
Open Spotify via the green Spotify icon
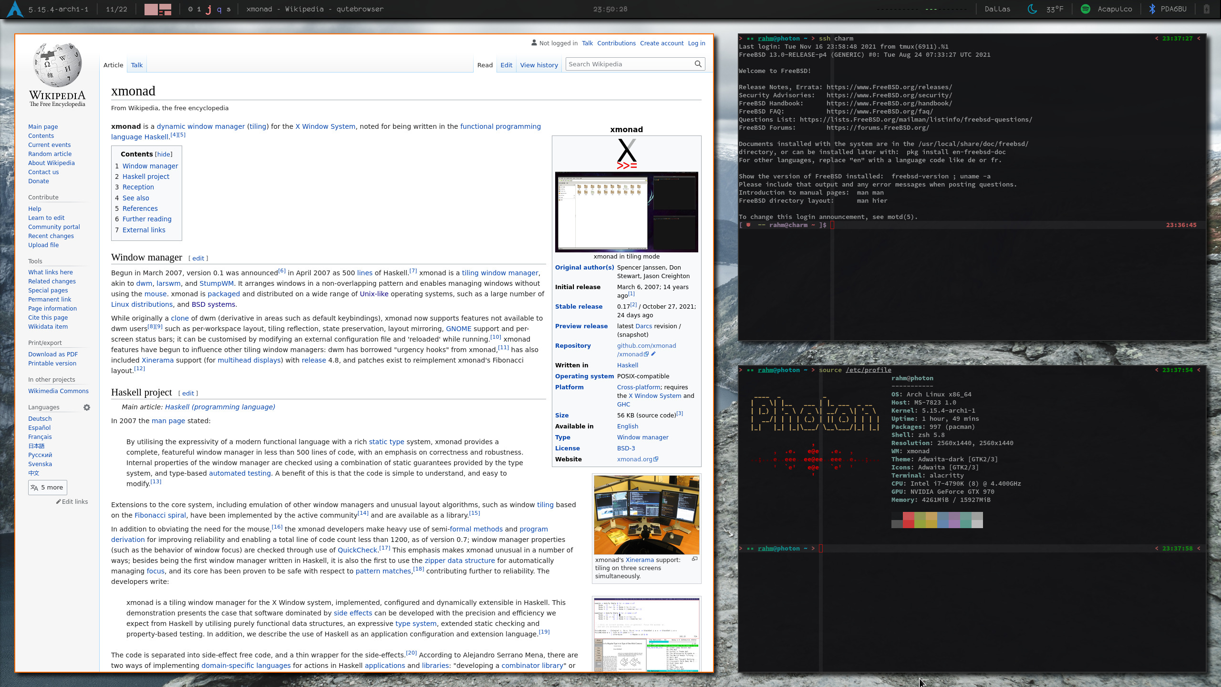click(x=1085, y=9)
